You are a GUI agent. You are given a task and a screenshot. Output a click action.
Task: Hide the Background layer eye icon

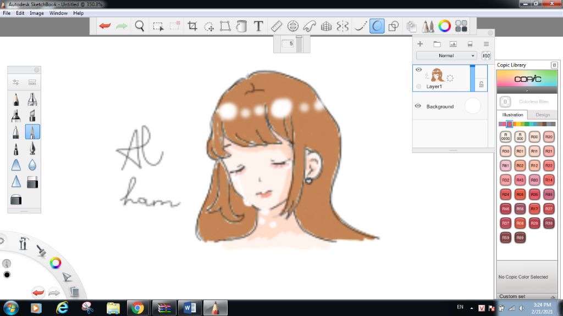tap(418, 106)
